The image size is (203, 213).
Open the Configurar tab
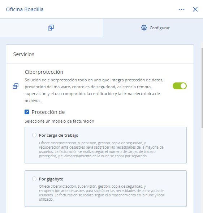pyautogui.click(x=153, y=28)
